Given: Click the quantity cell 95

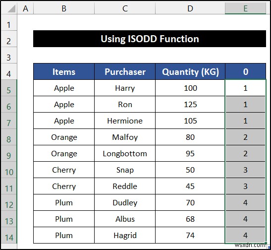Looking at the screenshot, I should (x=190, y=153).
